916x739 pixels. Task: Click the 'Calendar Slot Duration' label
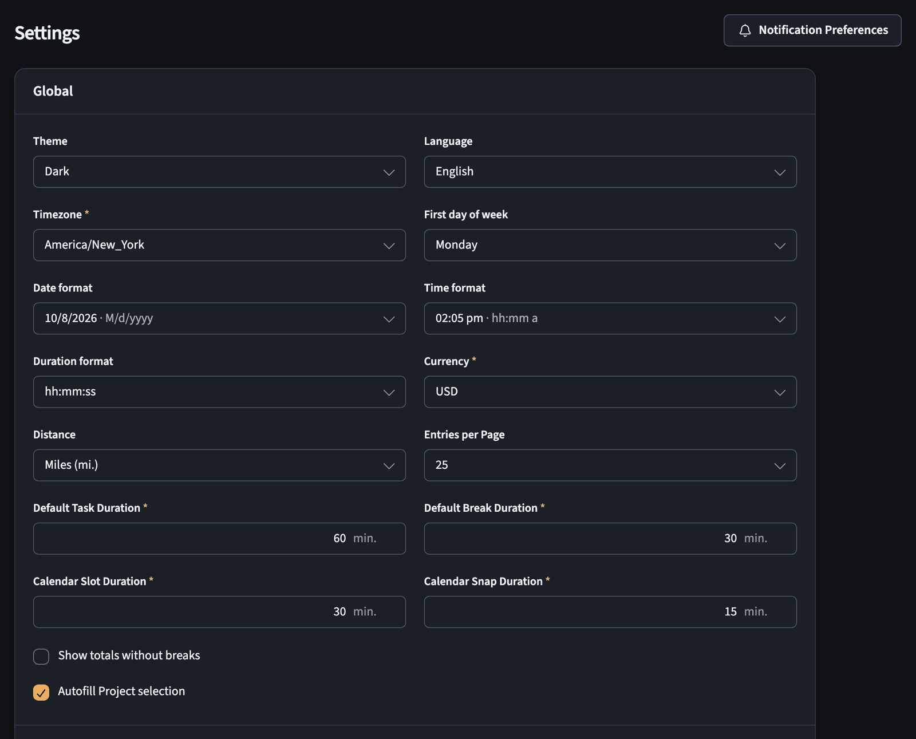[x=90, y=581]
